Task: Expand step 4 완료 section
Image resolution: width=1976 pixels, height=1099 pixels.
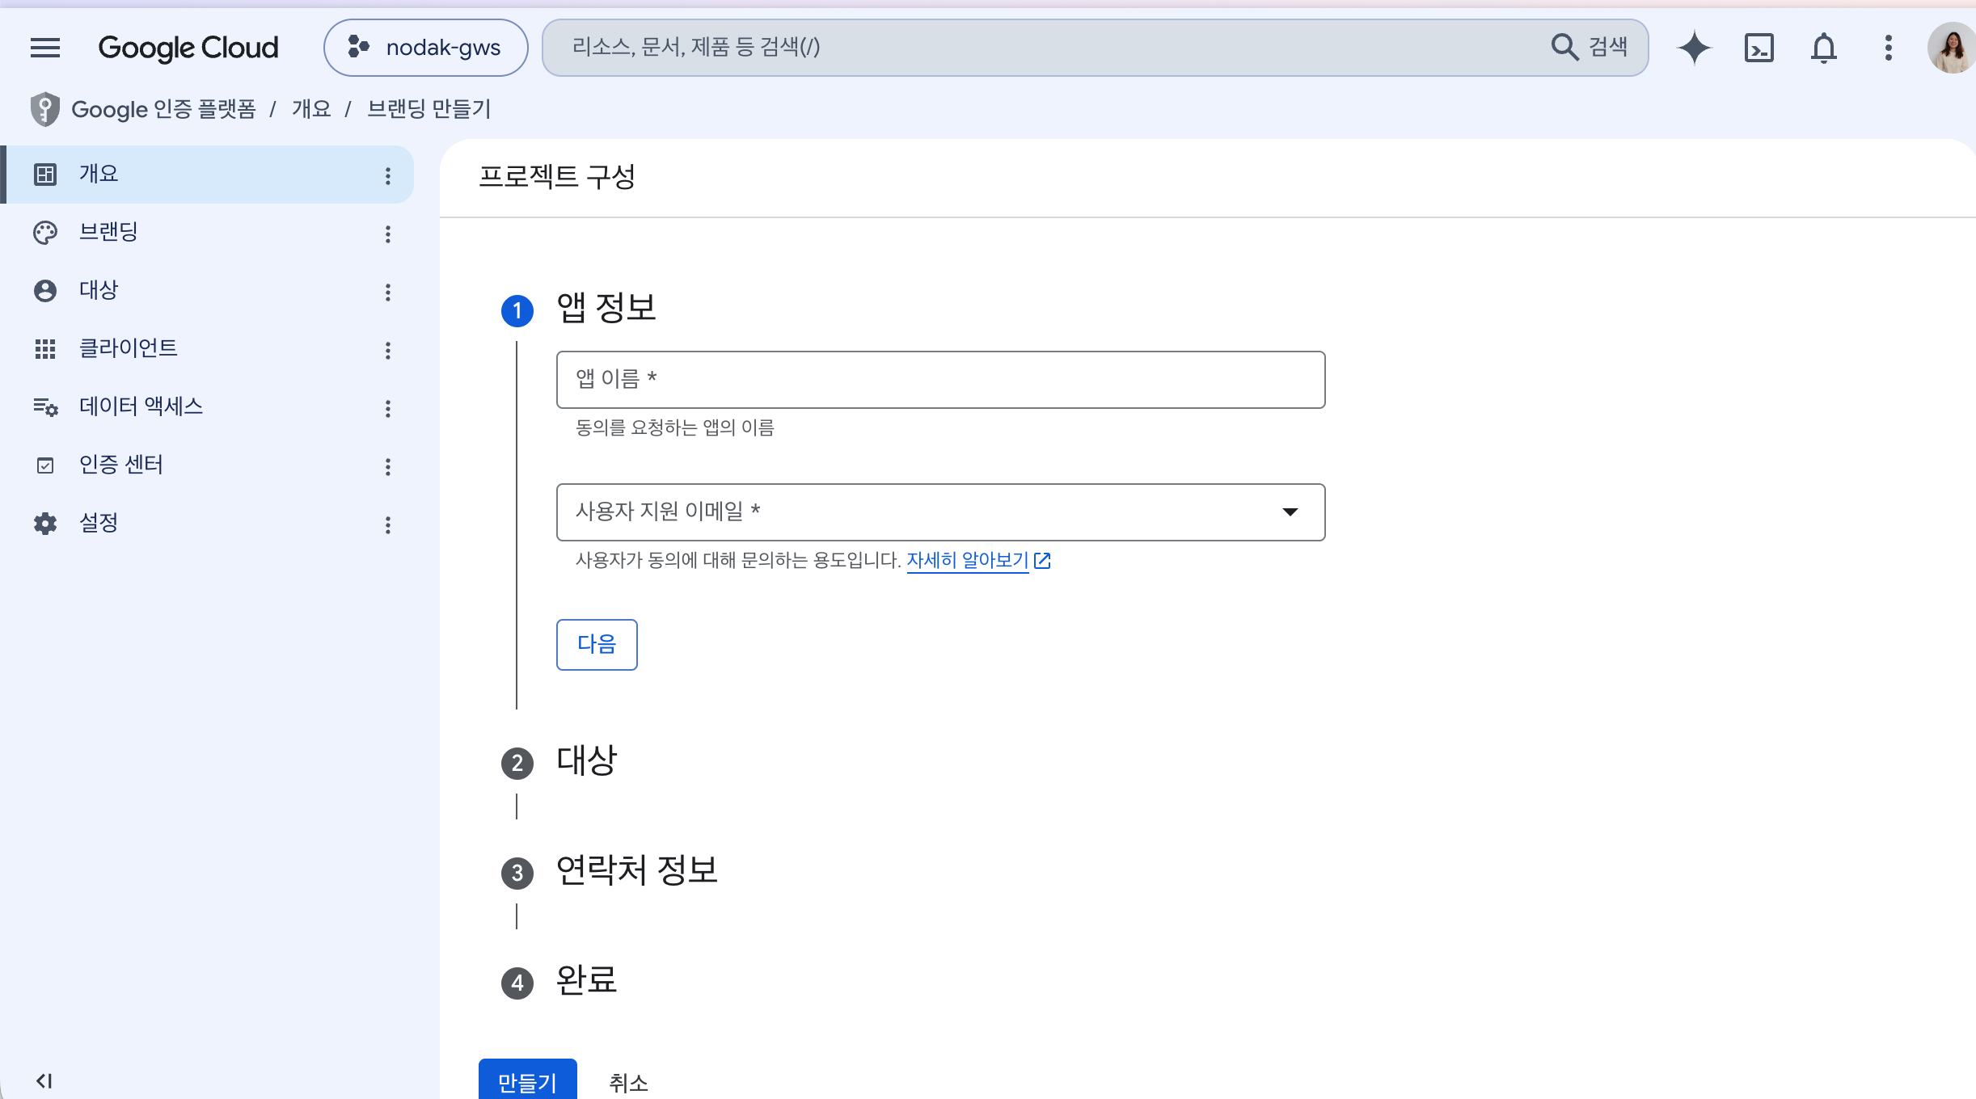Action: (x=586, y=981)
